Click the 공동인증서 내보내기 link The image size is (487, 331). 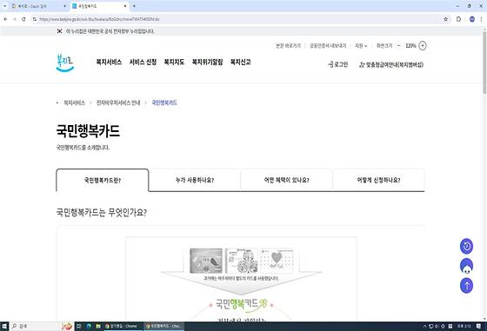(x=328, y=45)
